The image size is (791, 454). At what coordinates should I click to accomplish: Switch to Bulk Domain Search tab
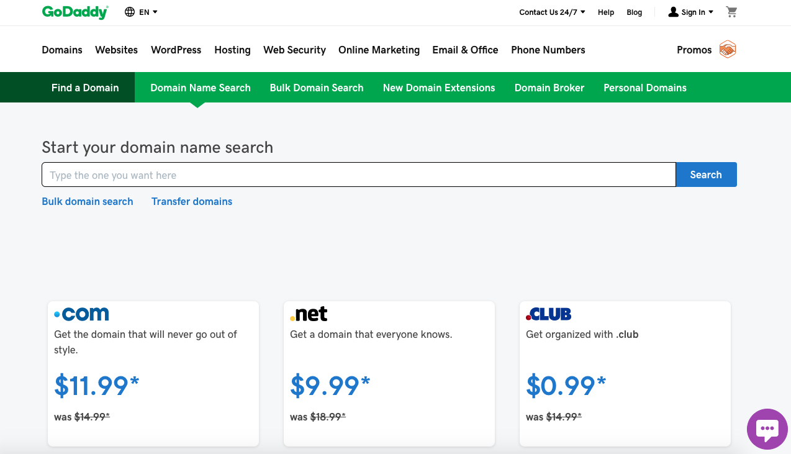[x=317, y=88]
